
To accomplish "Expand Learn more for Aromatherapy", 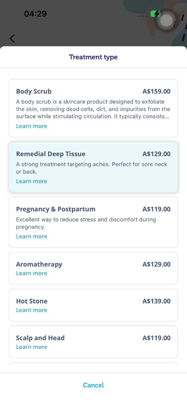I will click(32, 273).
